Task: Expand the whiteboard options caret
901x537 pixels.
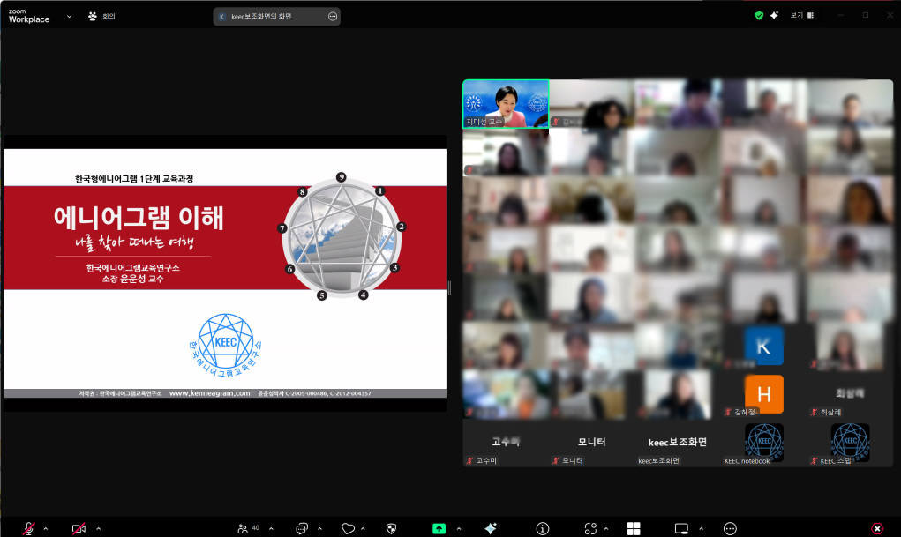Action: 701,528
